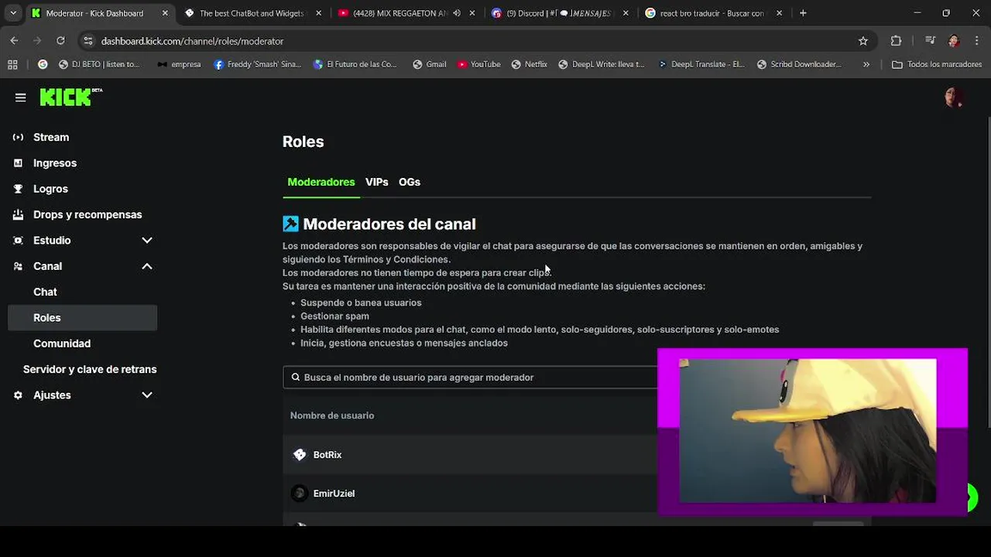Open the tab search dropdown arrow

(13, 13)
